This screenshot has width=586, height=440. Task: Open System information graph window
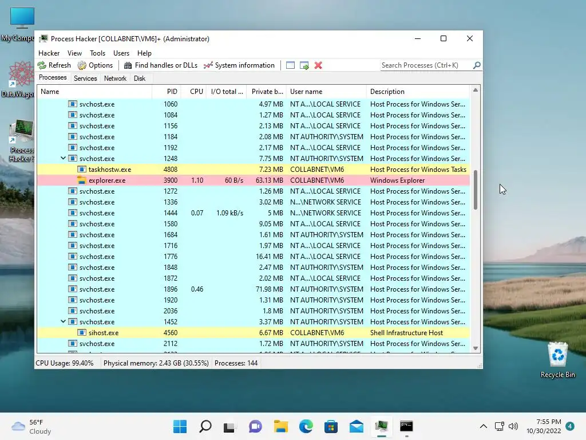click(239, 65)
